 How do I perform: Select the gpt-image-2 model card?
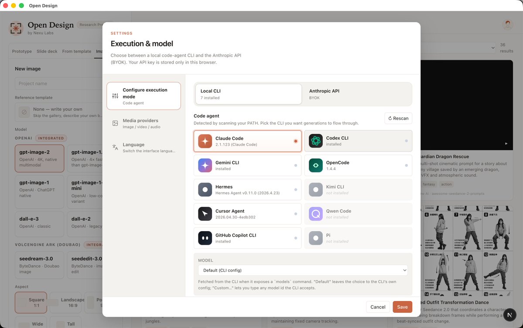pos(39,158)
